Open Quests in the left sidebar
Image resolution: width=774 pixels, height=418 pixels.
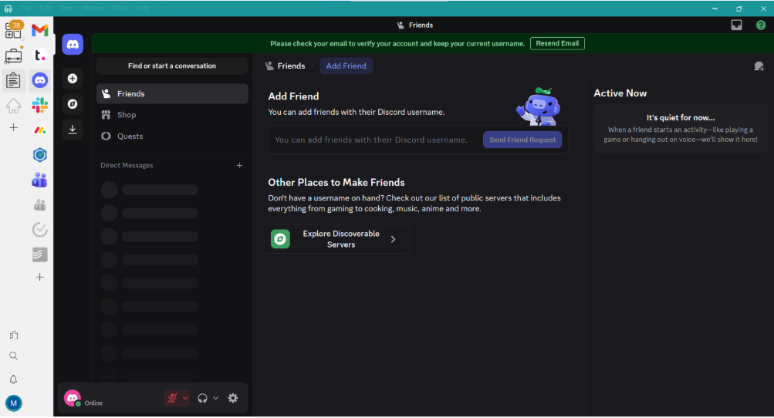[x=172, y=137]
